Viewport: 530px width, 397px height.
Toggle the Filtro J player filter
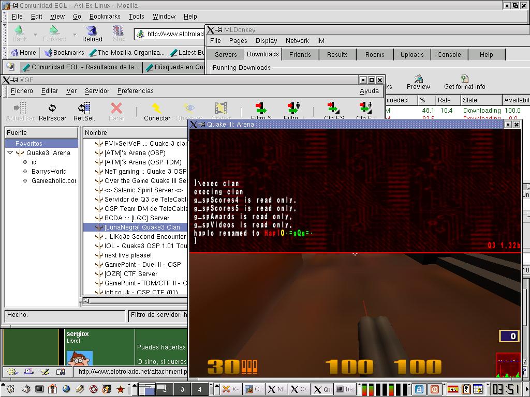click(293, 108)
